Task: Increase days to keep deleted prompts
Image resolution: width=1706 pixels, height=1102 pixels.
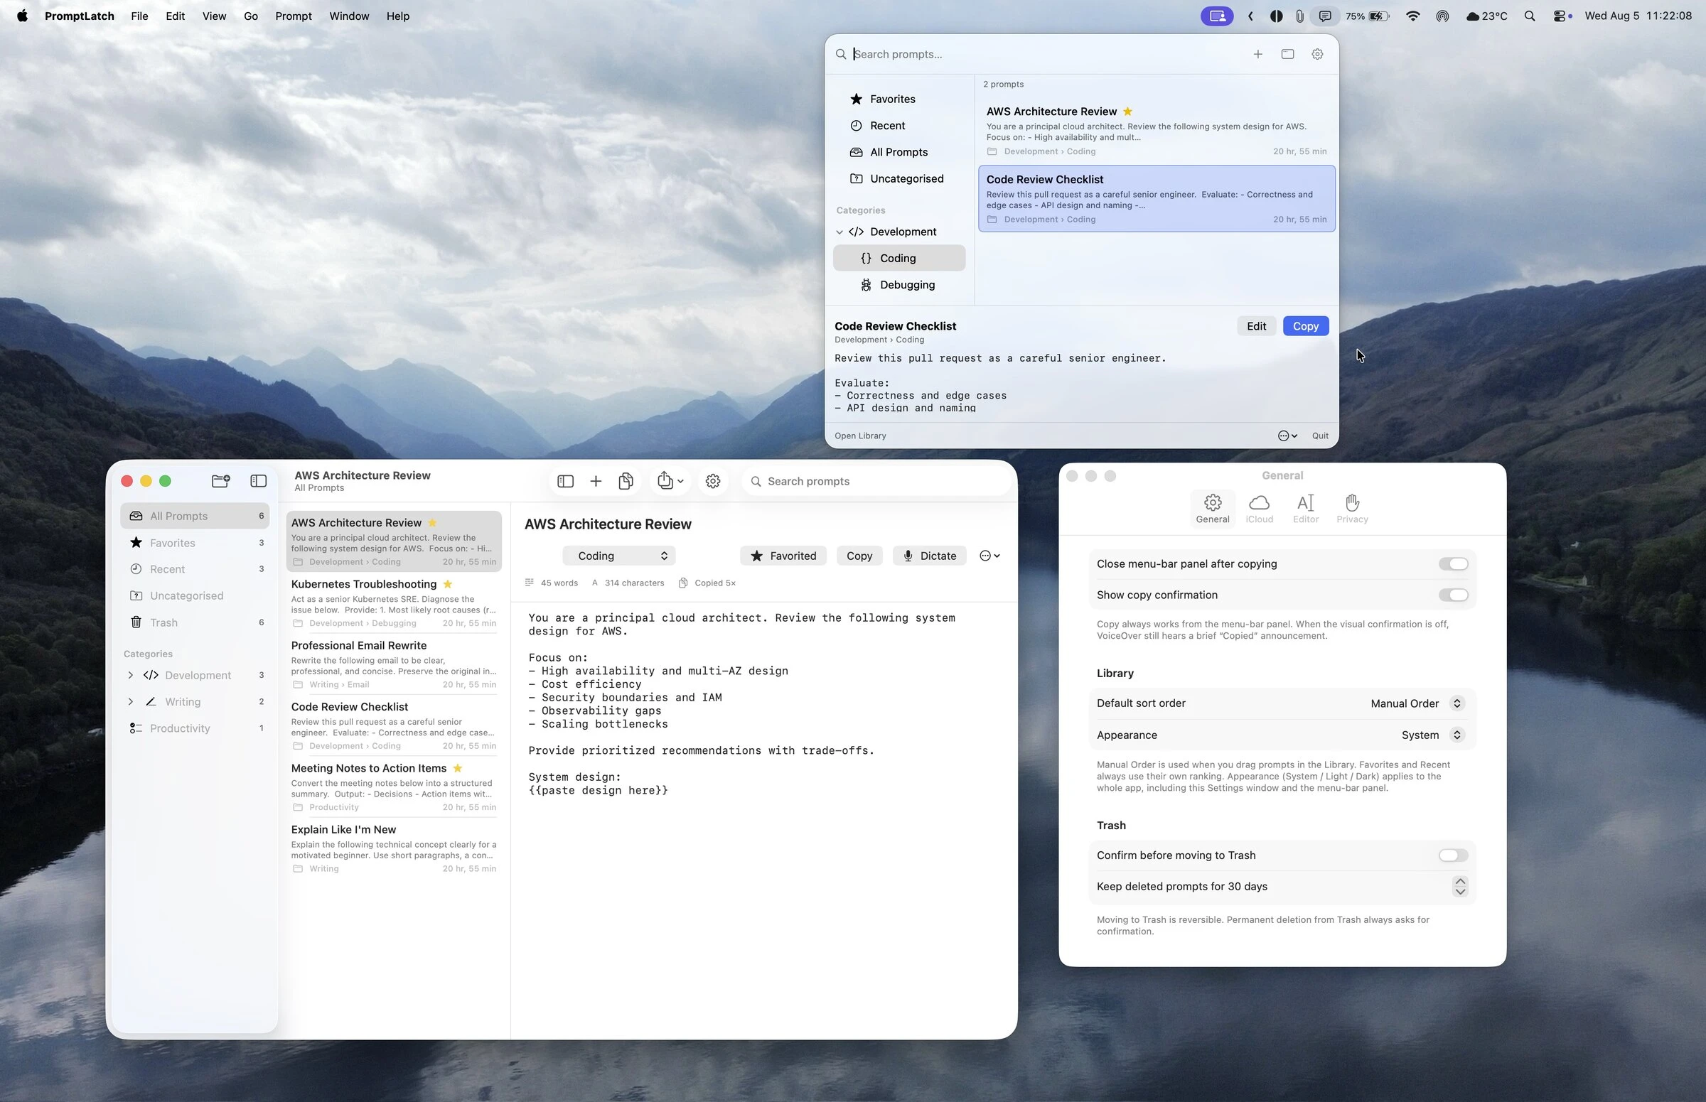Action: [x=1460, y=881]
